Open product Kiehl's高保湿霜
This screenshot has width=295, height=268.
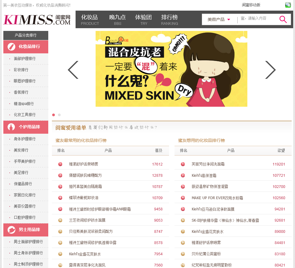204,176
